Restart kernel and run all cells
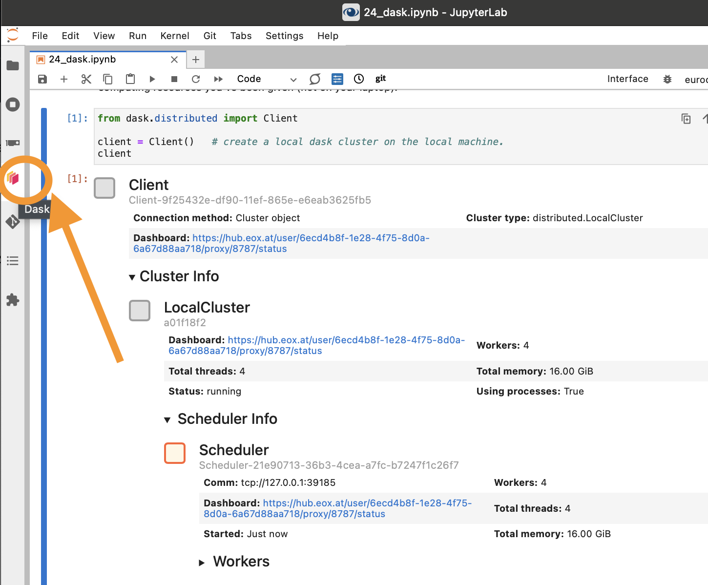 [x=218, y=79]
